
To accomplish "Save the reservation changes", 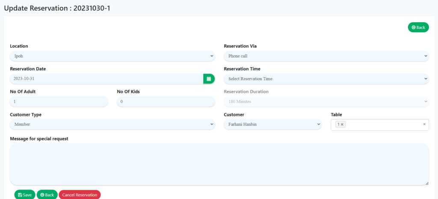I will click(x=25, y=195).
